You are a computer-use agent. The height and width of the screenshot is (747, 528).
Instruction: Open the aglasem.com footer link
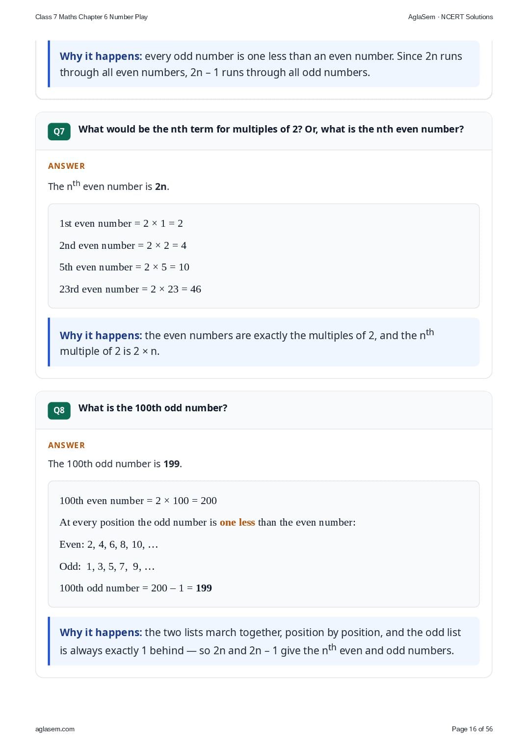pyautogui.click(x=55, y=729)
